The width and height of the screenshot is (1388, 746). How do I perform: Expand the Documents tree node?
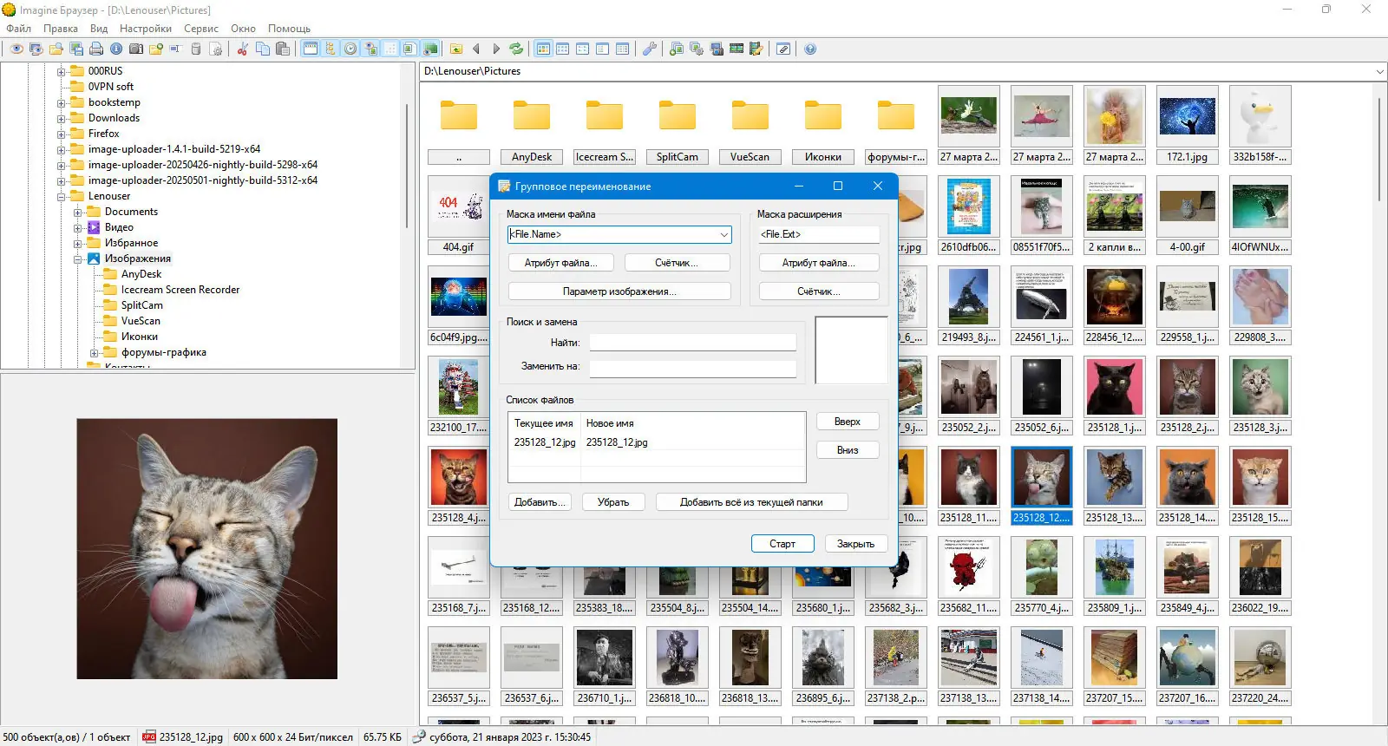[x=78, y=212]
